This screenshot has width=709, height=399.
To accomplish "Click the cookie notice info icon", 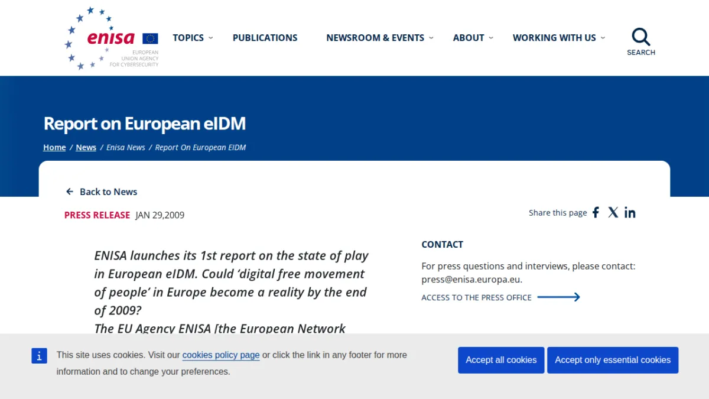I will (x=39, y=355).
